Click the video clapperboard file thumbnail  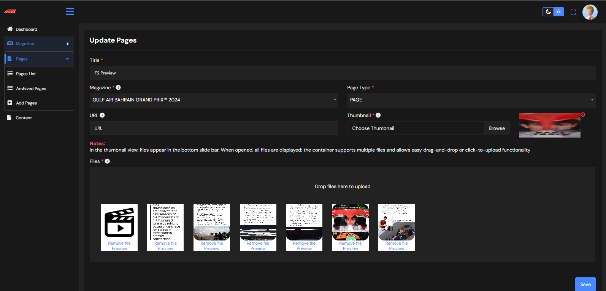click(119, 222)
